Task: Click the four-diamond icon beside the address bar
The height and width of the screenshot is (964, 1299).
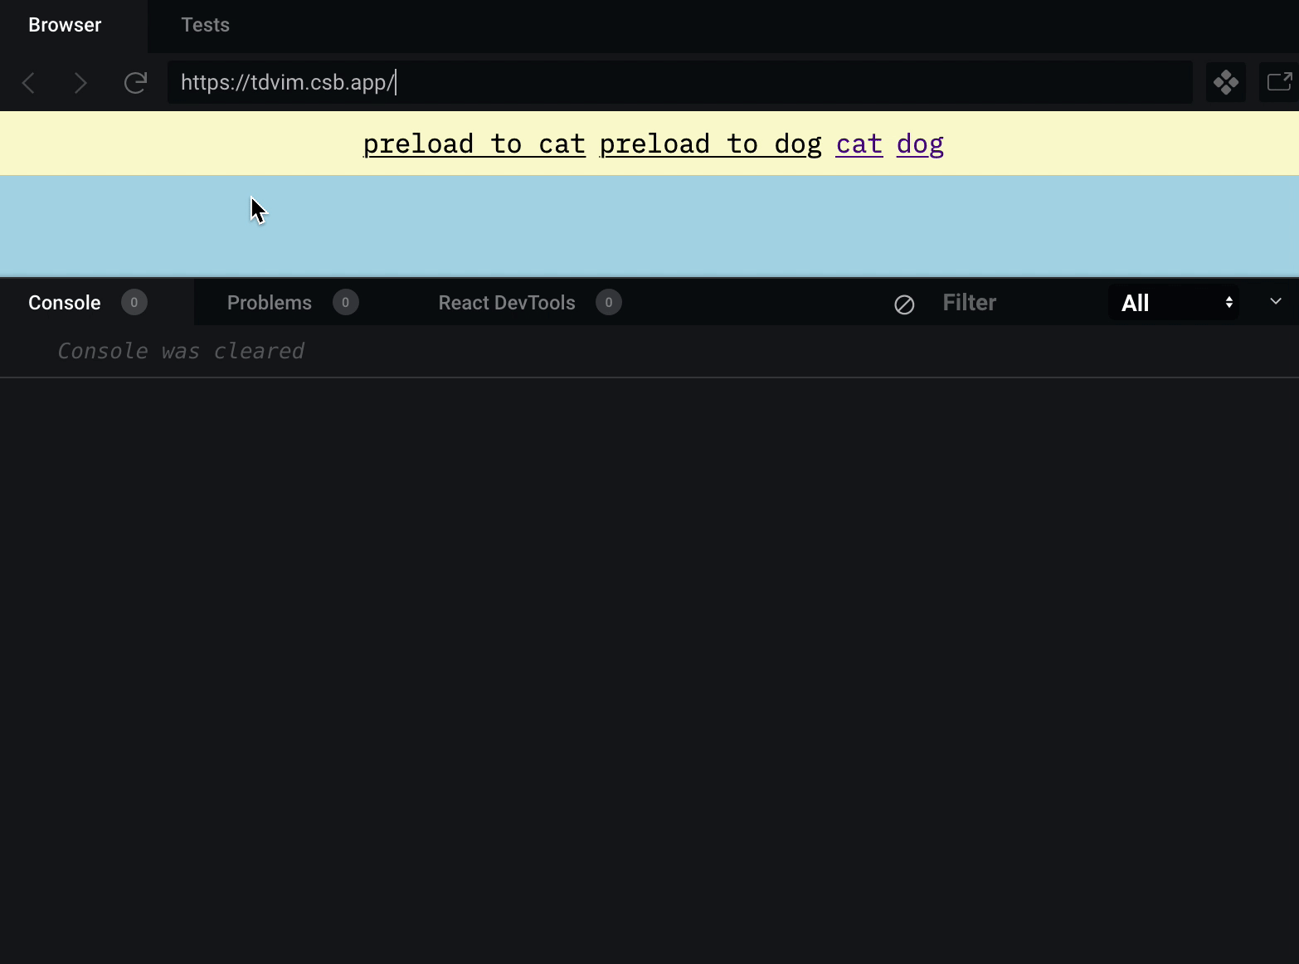Action: point(1226,82)
